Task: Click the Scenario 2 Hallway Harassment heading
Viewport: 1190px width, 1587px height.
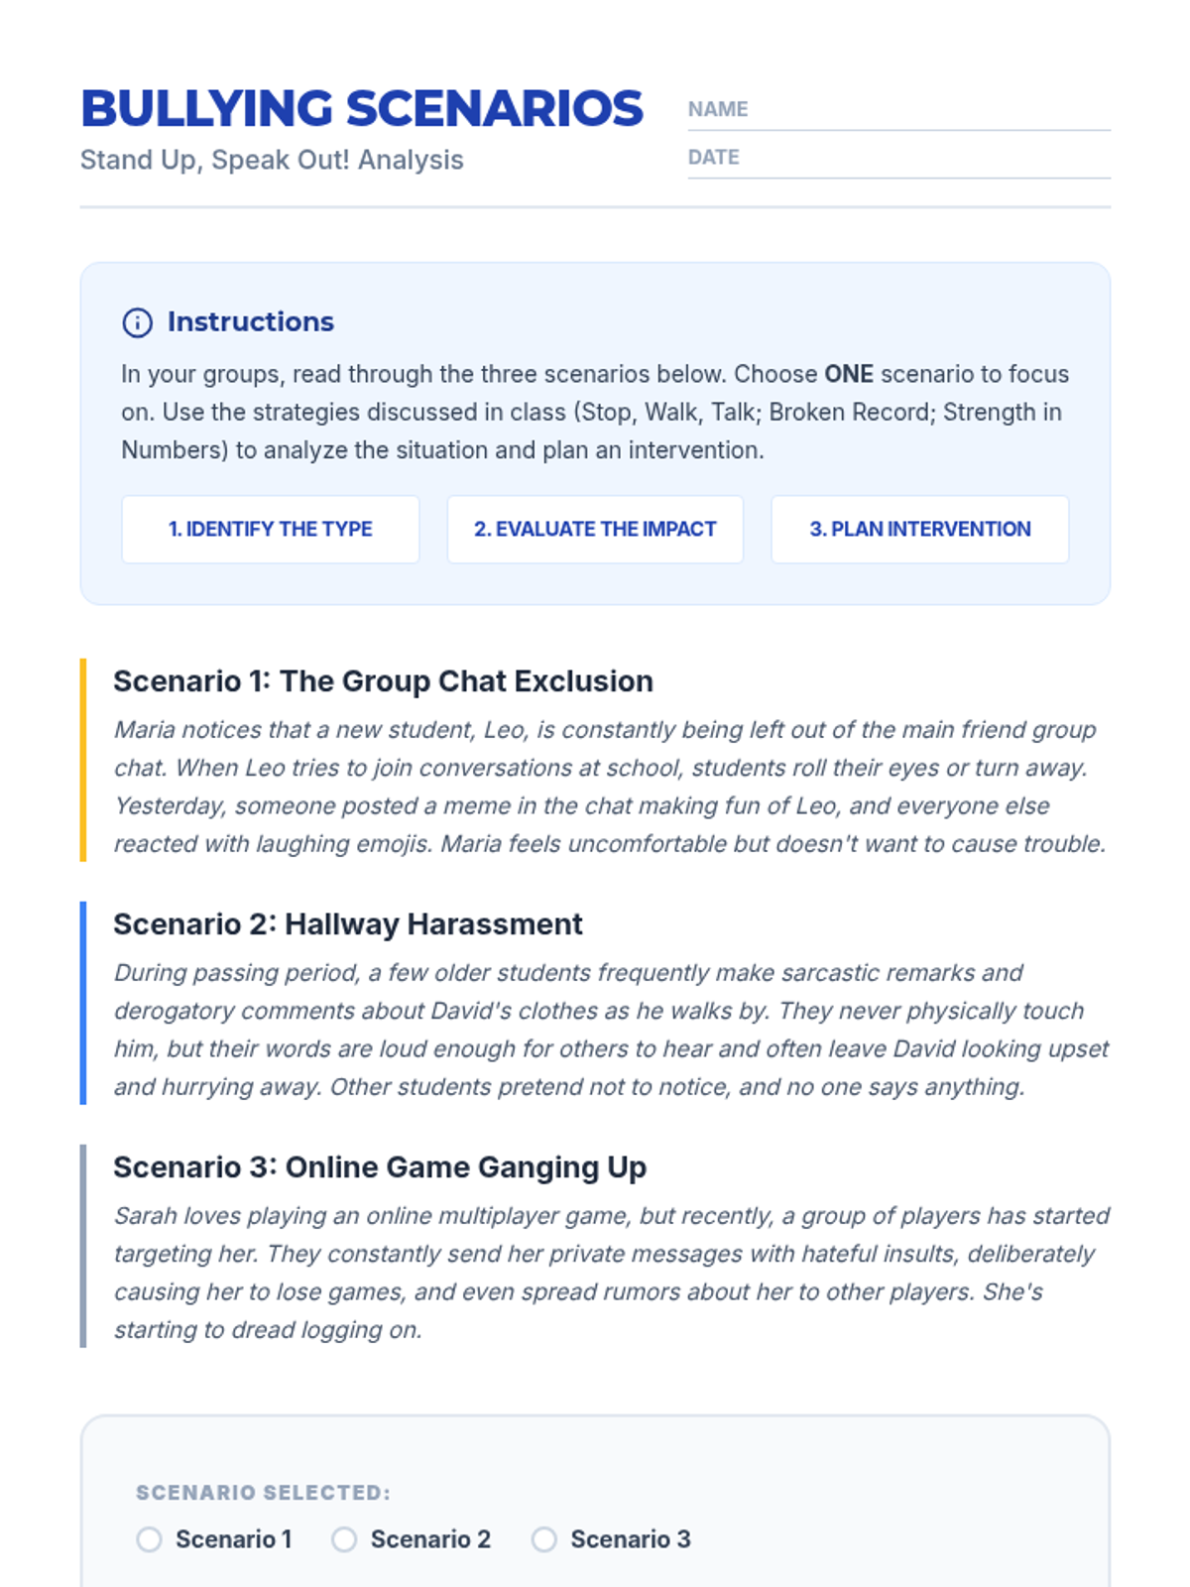Action: pos(347,924)
